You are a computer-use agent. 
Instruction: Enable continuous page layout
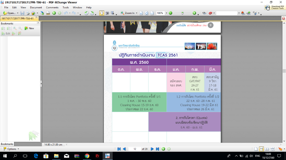(261, 149)
